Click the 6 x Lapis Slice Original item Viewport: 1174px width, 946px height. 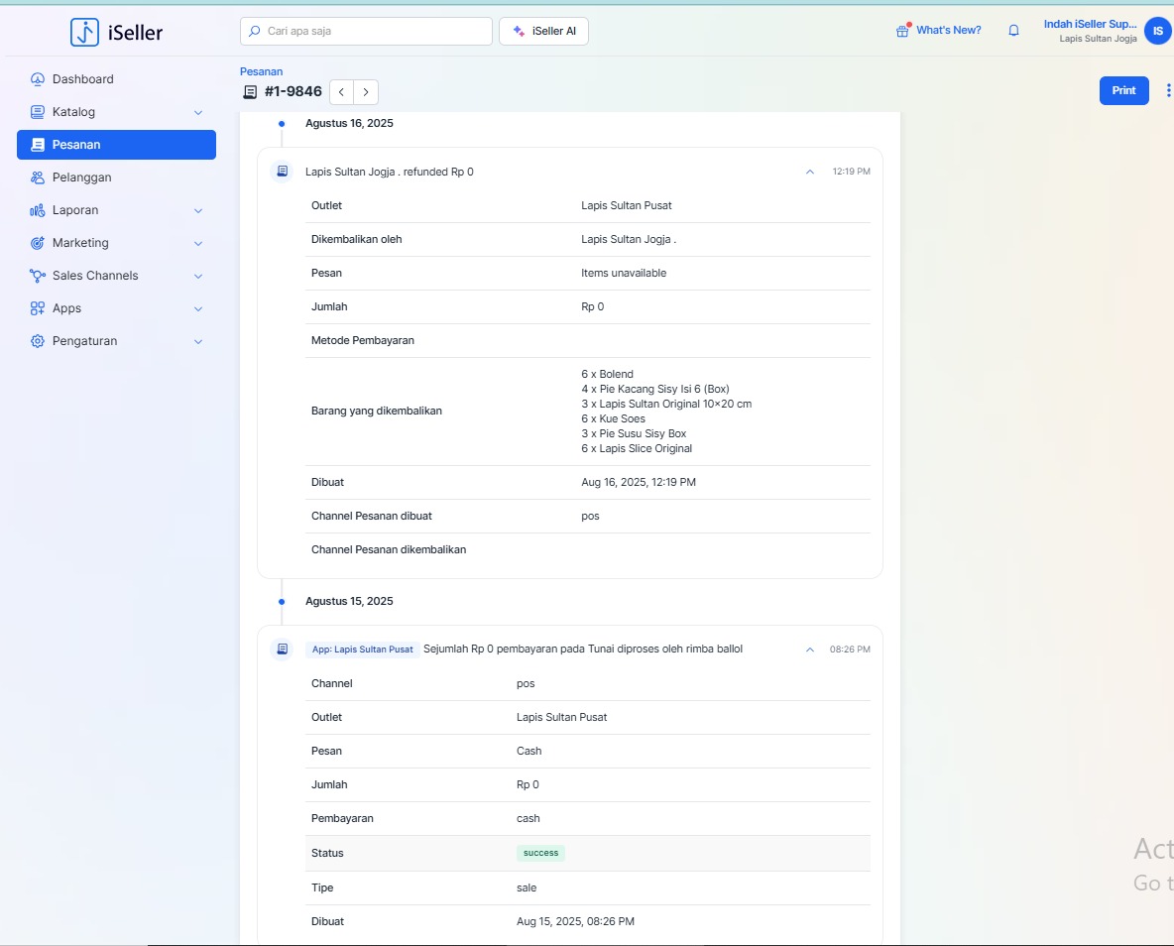tap(637, 448)
